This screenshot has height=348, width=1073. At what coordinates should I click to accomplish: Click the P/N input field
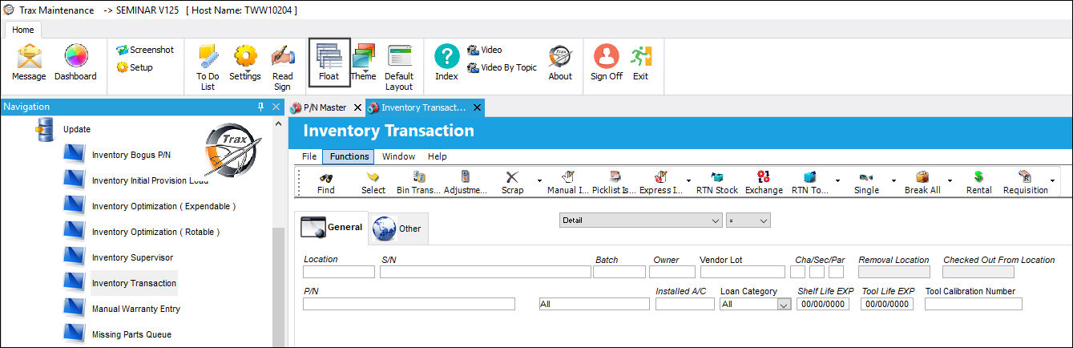(409, 304)
